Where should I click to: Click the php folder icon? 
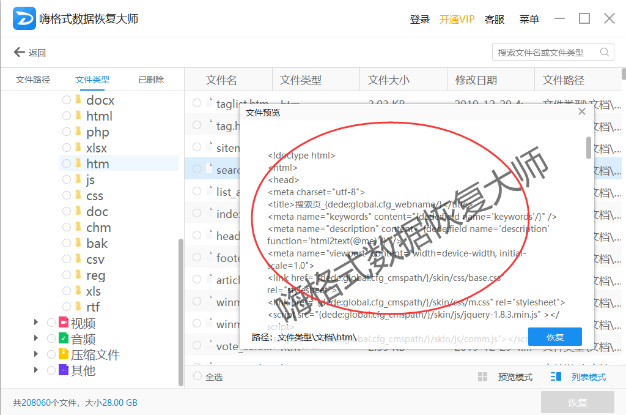(x=78, y=132)
